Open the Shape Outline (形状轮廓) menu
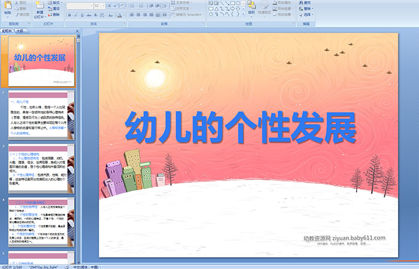The width and height of the screenshot is (419, 269). point(284,8)
